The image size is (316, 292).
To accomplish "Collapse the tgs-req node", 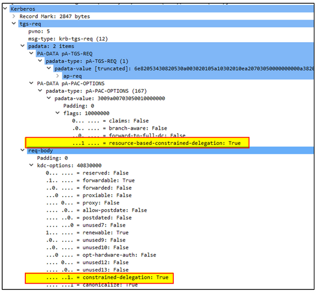I will pyautogui.click(x=14, y=24).
